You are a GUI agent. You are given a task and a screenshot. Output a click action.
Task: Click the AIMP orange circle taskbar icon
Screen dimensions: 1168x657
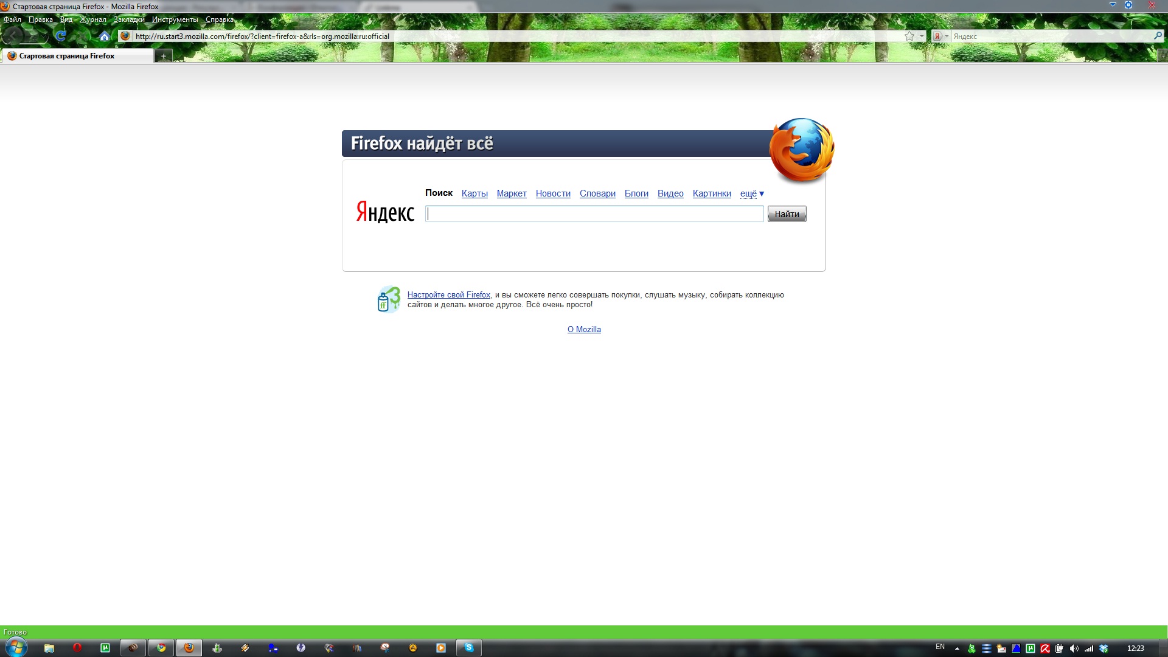tap(413, 648)
